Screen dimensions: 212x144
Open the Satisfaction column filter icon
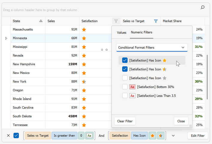(x=116, y=21)
